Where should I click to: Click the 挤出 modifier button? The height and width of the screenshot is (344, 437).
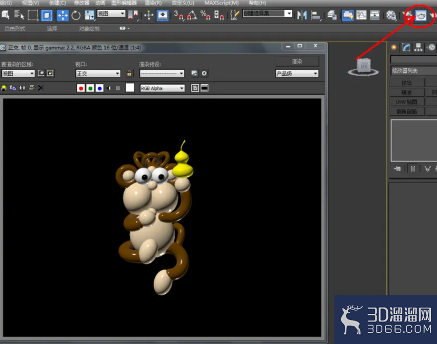407,83
